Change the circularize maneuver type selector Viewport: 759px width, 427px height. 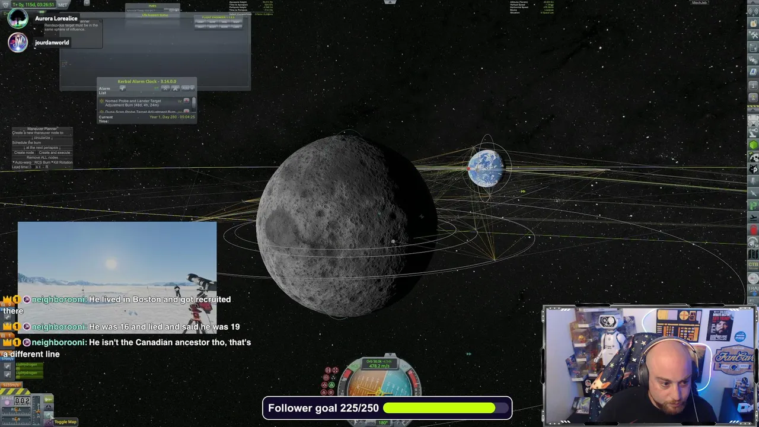tap(42, 138)
